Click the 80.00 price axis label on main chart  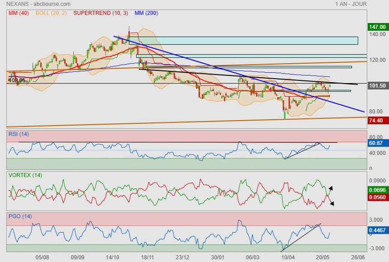pos(376,112)
